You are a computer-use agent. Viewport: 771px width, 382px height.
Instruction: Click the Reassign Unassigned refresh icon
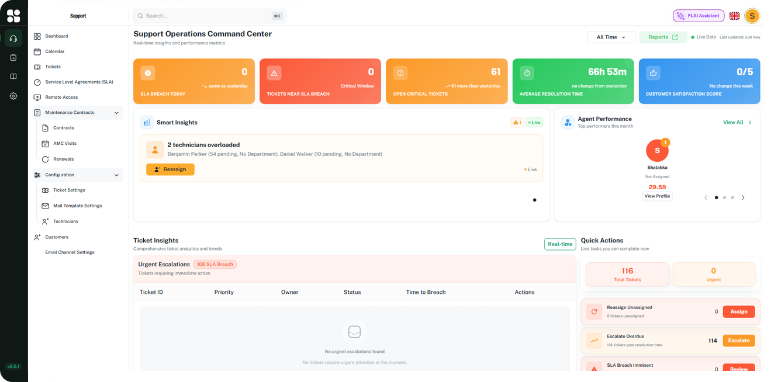tap(594, 311)
